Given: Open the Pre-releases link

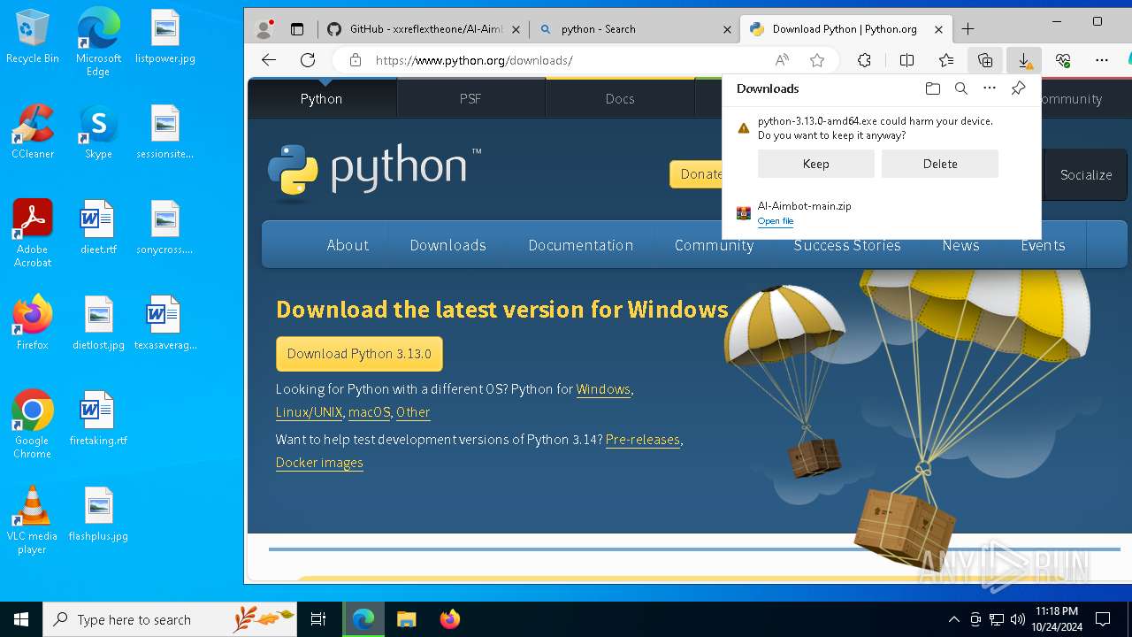Looking at the screenshot, I should (x=643, y=440).
